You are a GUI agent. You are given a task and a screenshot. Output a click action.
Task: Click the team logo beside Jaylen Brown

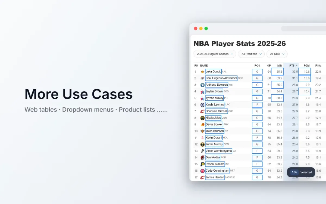pos(202,91)
